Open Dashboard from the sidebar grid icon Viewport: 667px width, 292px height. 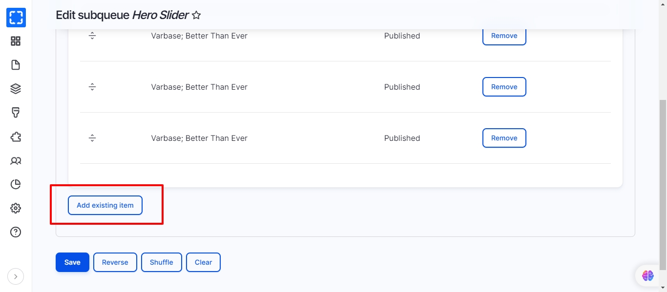16,41
